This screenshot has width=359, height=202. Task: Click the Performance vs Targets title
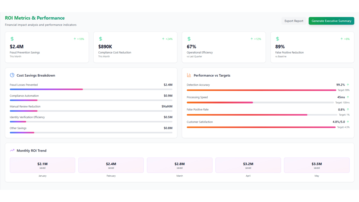pos(212,75)
